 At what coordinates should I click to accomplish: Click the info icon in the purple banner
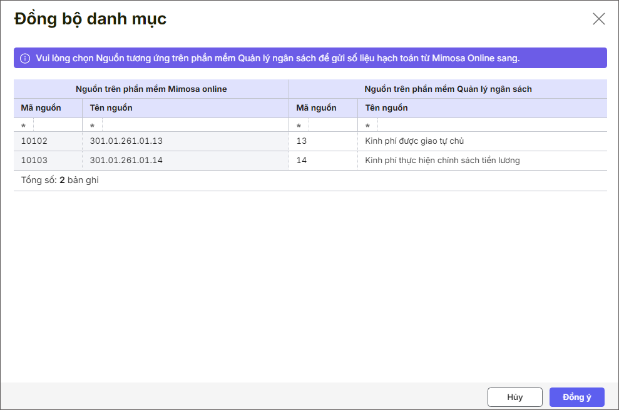point(25,58)
